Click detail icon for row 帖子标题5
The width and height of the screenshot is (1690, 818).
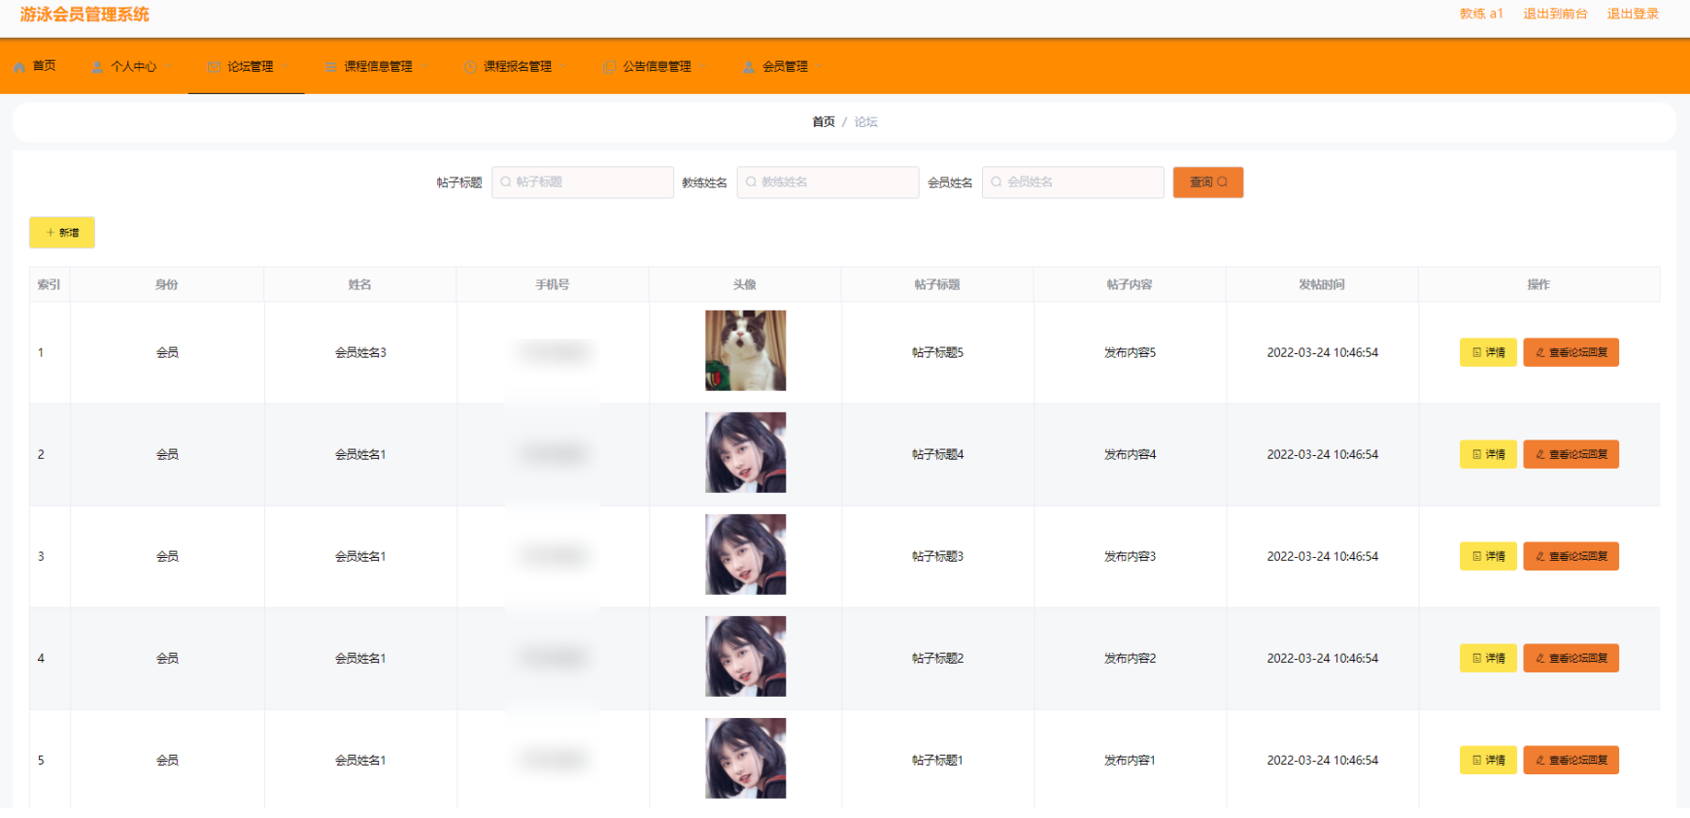tap(1477, 353)
